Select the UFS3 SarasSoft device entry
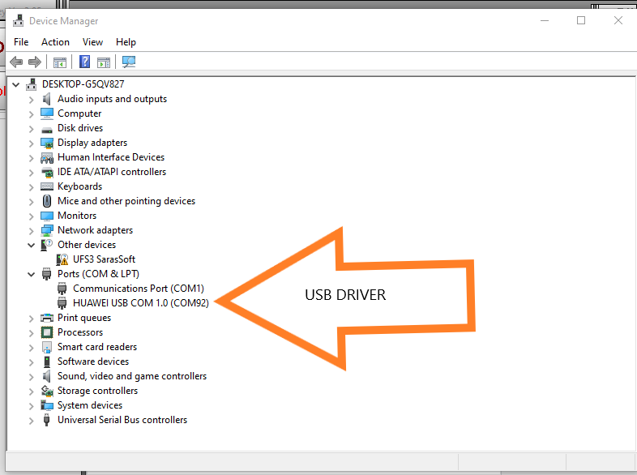Image resolution: width=637 pixels, height=475 pixels. click(104, 259)
